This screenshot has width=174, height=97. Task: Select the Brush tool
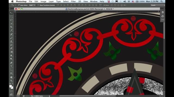[11, 38]
